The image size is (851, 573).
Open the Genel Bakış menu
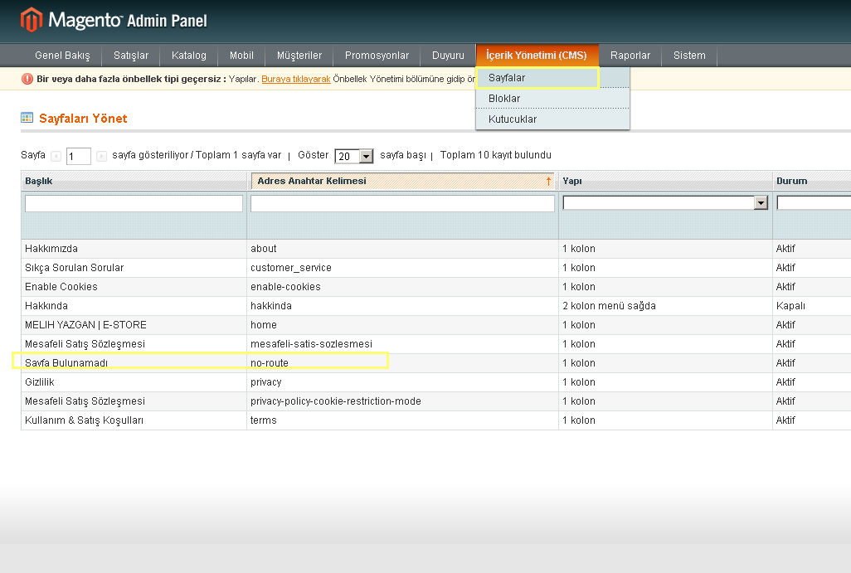coord(62,56)
